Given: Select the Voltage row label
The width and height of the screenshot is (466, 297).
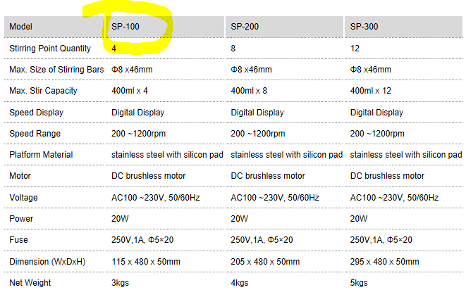Looking at the screenshot, I should [x=24, y=198].
